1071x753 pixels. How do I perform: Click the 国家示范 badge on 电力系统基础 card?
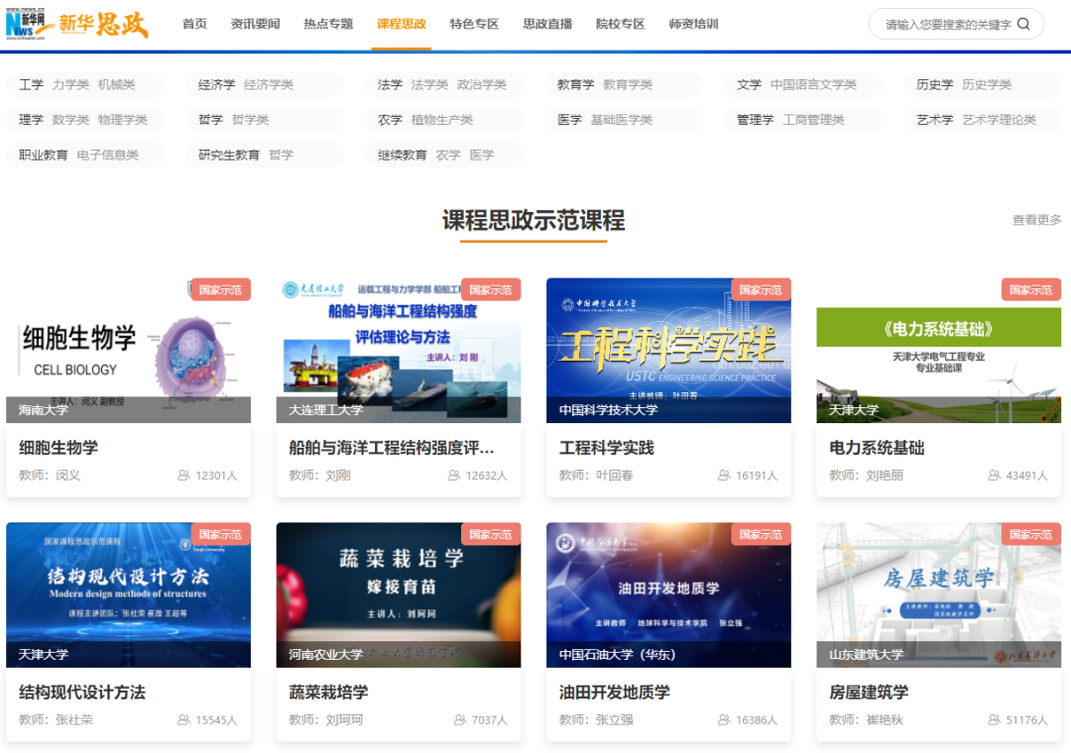click(x=1030, y=289)
